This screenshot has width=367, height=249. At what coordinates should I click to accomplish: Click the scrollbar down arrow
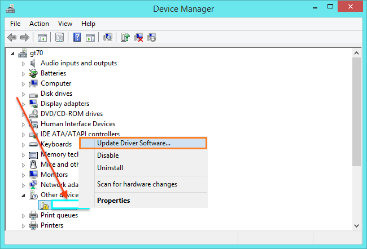356,226
